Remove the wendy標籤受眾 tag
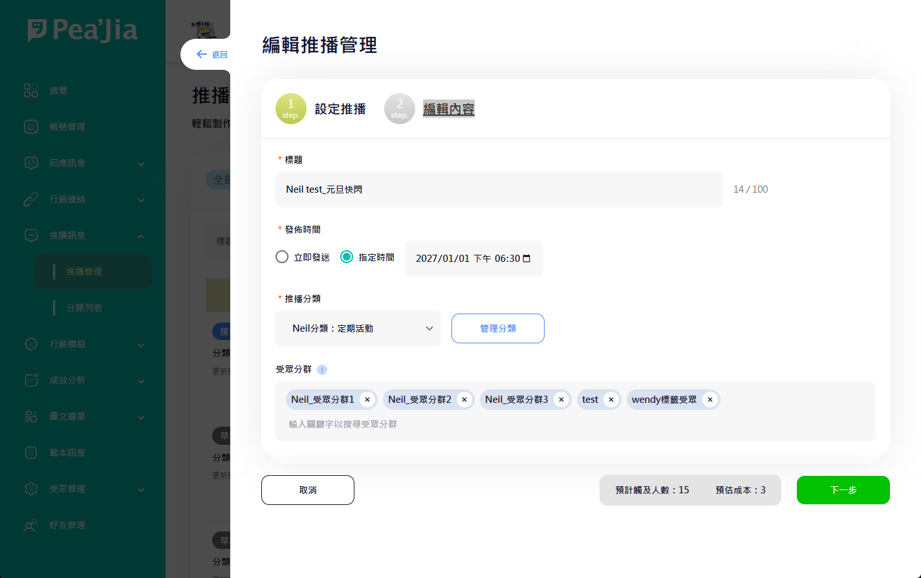The width and height of the screenshot is (921, 578). click(710, 400)
